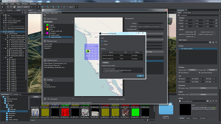The height and width of the screenshot is (124, 221).
Task: Click the magenta Procedural color swatch
Action: point(47,33)
